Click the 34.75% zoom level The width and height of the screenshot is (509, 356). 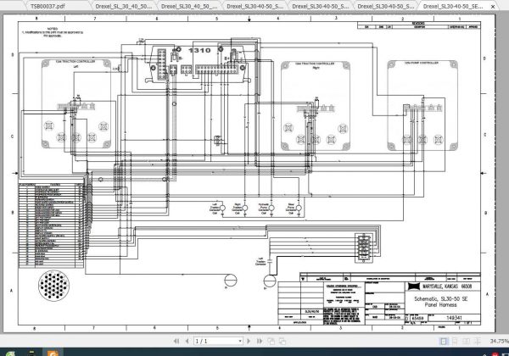tap(499, 341)
